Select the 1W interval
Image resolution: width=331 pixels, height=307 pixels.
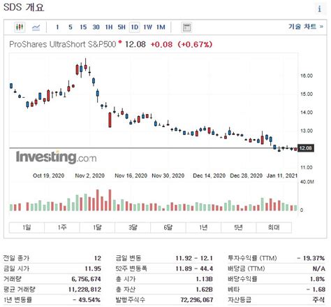tap(147, 27)
